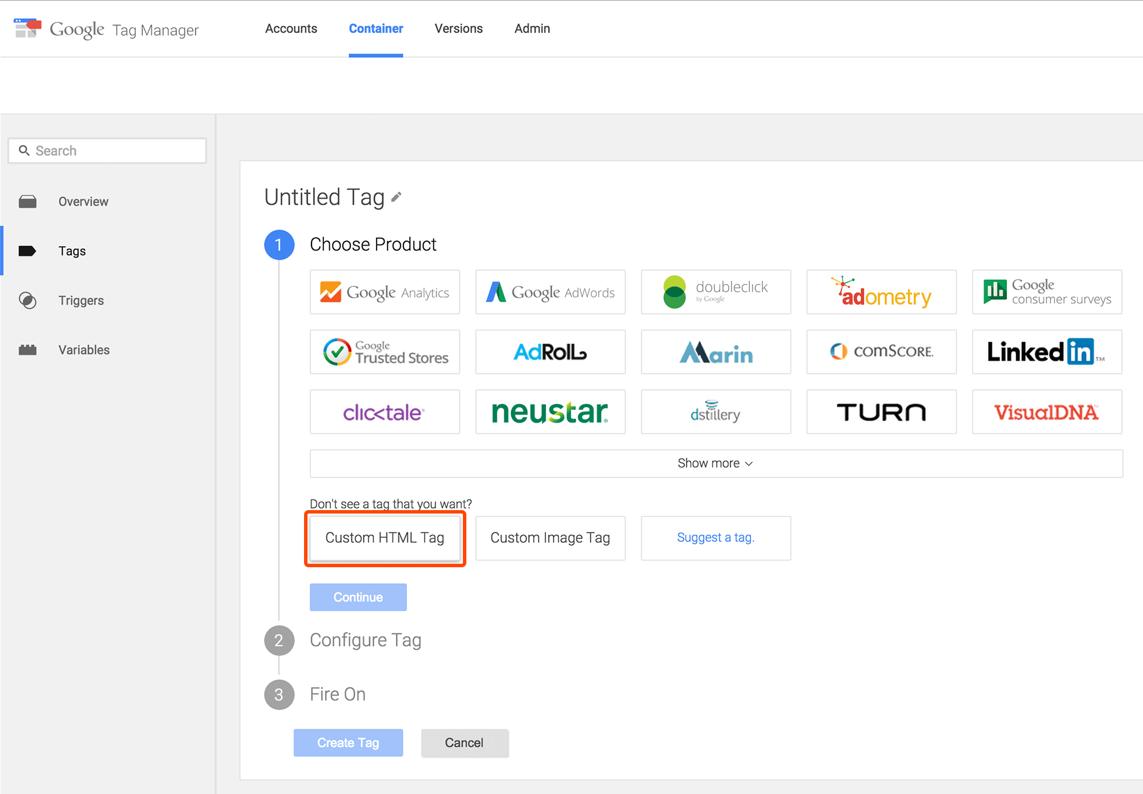Open Triggers via its sidebar icon
The width and height of the screenshot is (1143, 794).
click(x=27, y=300)
